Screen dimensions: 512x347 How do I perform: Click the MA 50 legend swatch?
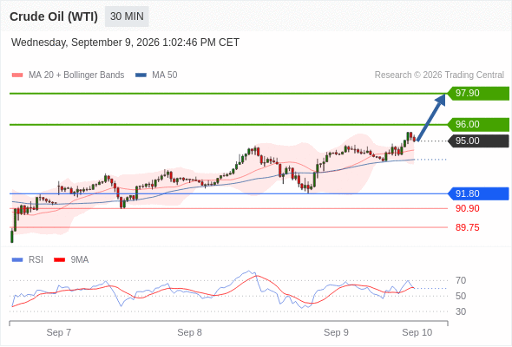pyautogui.click(x=141, y=75)
